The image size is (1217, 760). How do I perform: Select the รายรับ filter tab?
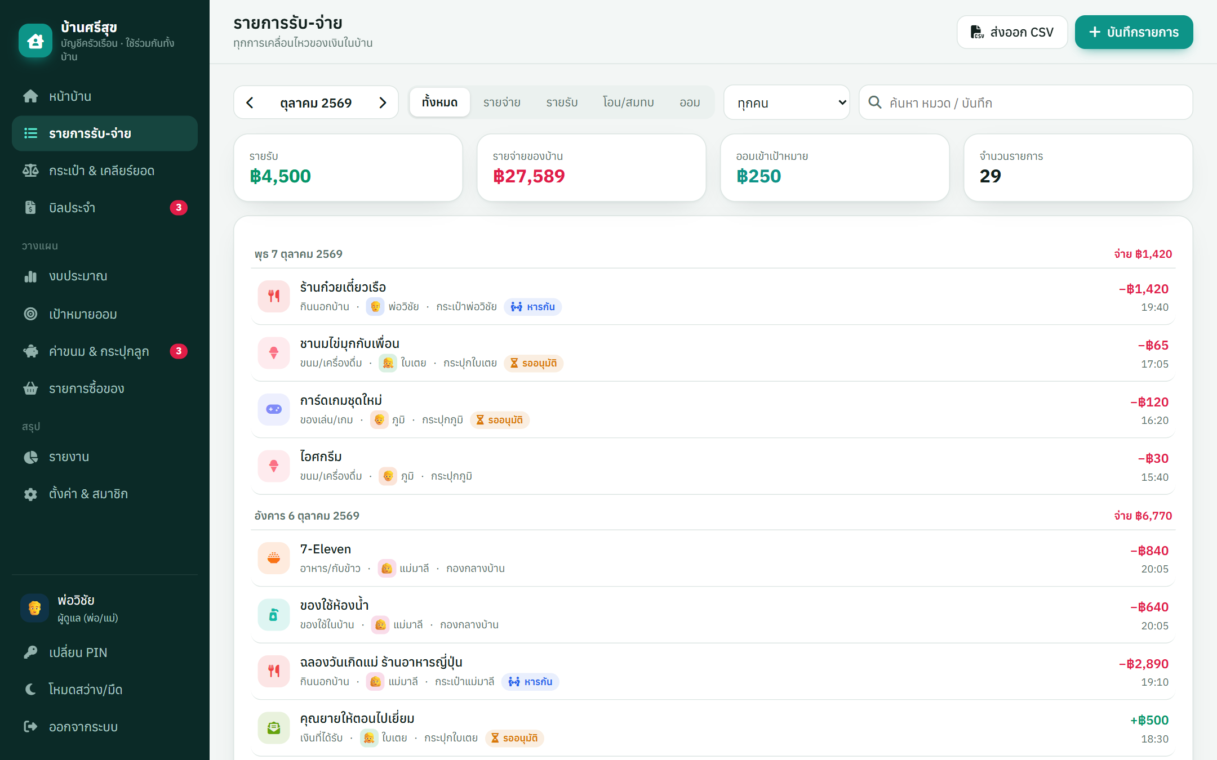pyautogui.click(x=562, y=102)
